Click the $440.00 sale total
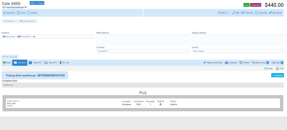Image resolution: width=287 pixels, height=130 pixels. (x=274, y=5)
